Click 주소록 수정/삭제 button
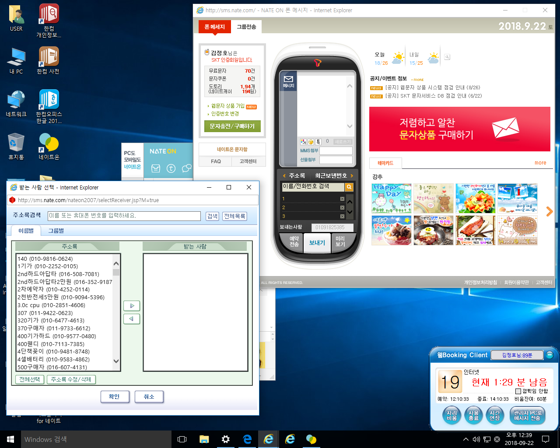 [x=71, y=379]
